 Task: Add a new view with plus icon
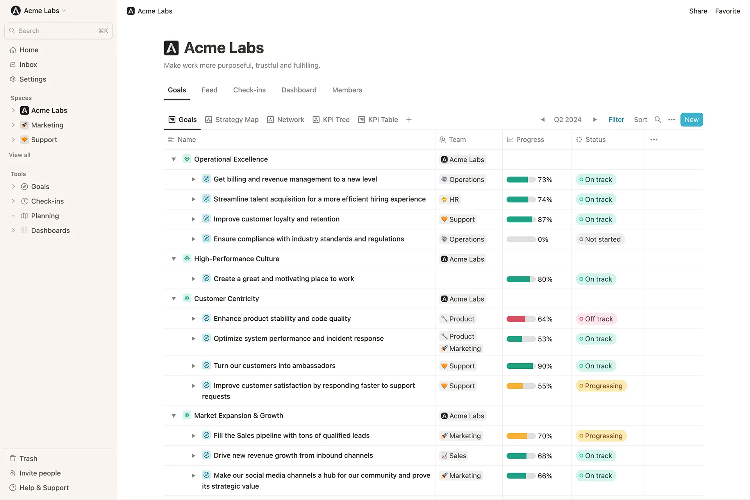pos(409,120)
